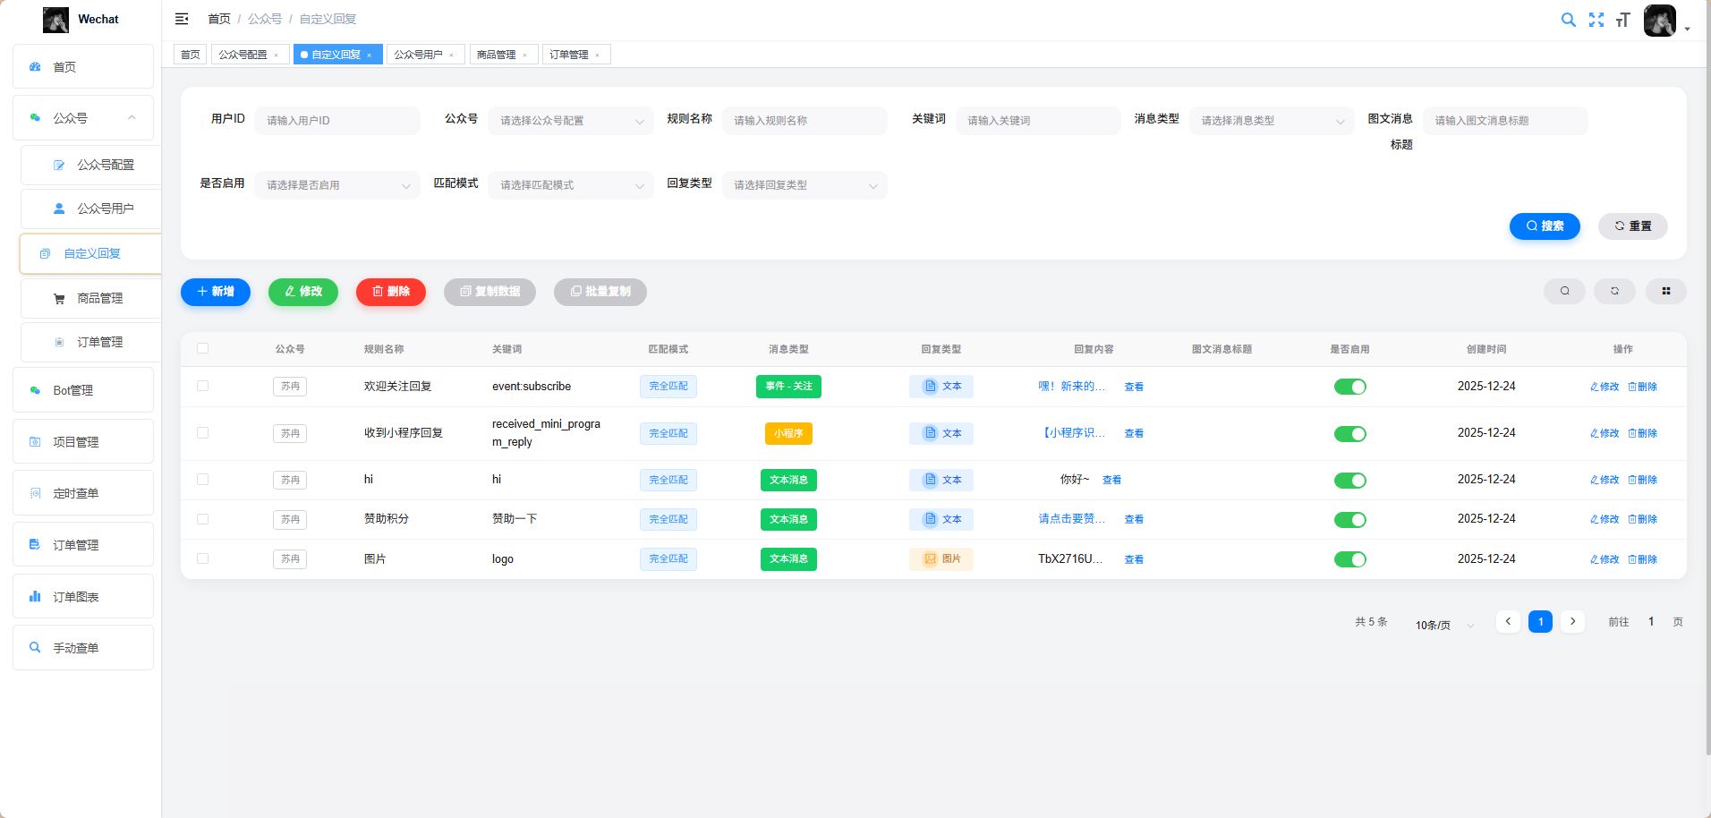Check the checkbox for the logo row
The height and width of the screenshot is (818, 1711).
[203, 558]
